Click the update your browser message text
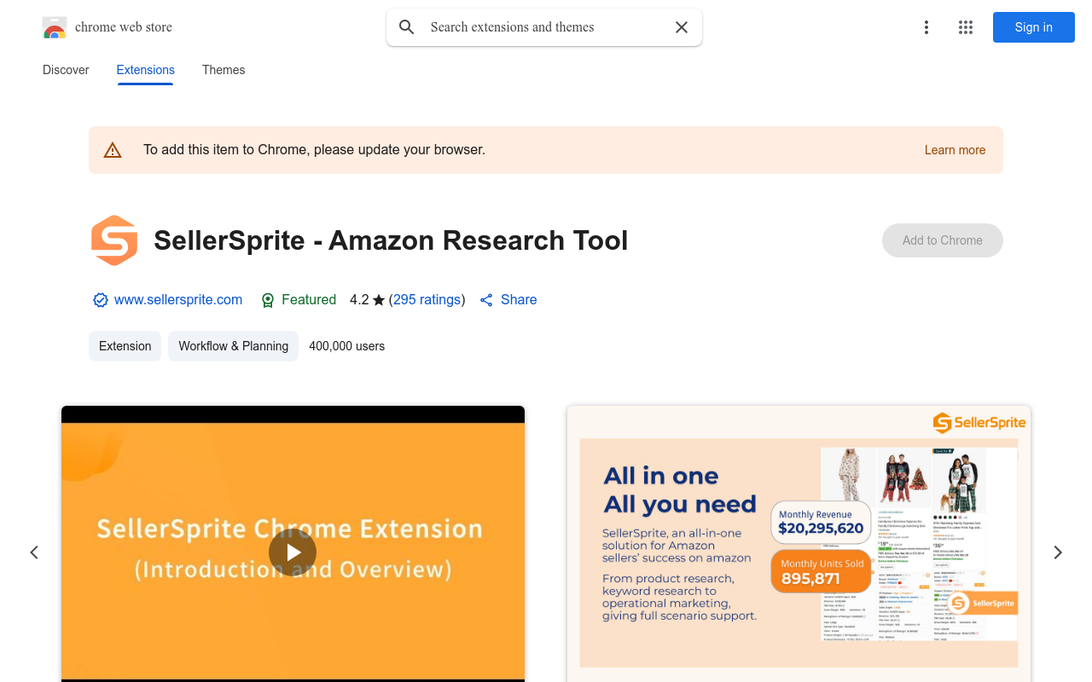Viewport: 1092px width, 682px height. pyautogui.click(x=314, y=150)
